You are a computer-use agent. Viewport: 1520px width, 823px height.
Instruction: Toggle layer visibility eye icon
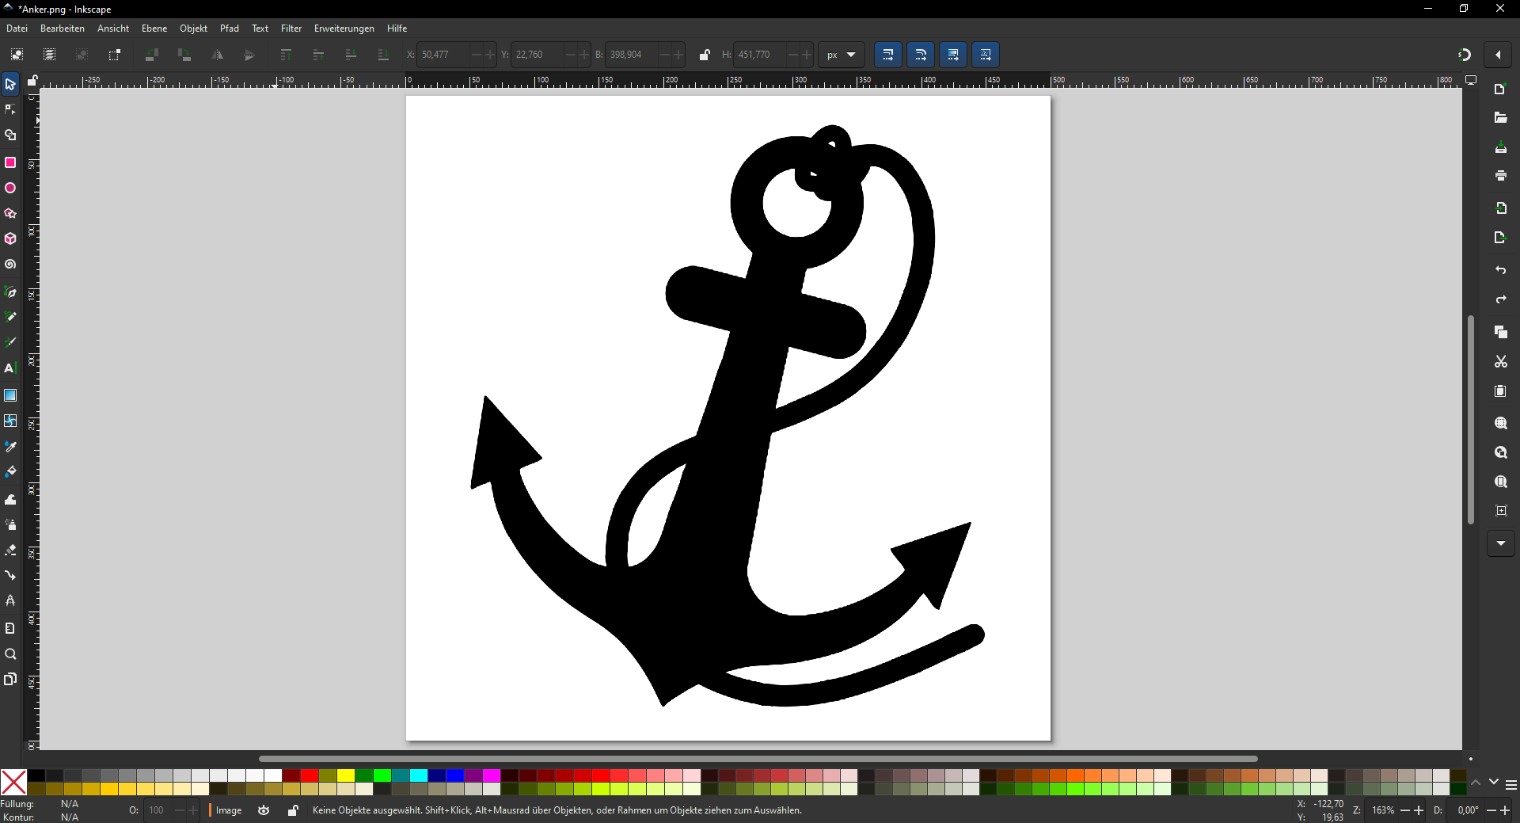click(x=264, y=810)
